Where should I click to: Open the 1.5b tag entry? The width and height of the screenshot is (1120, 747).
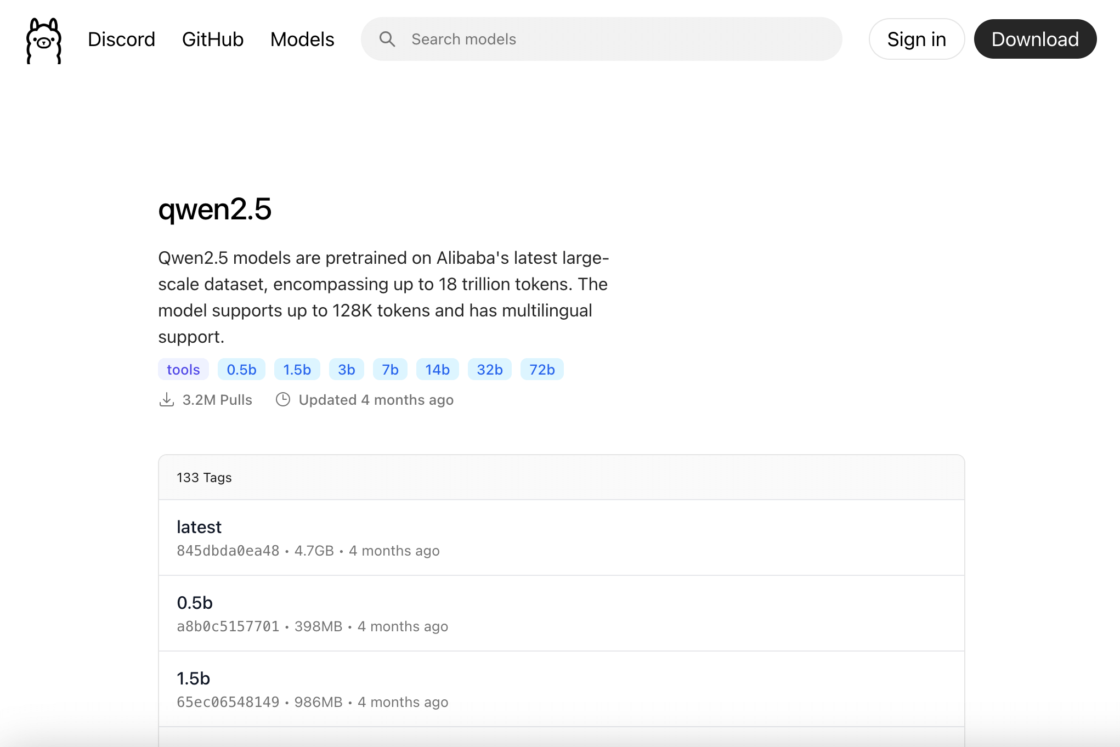(x=193, y=678)
